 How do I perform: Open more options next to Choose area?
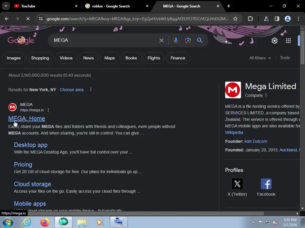91,90
